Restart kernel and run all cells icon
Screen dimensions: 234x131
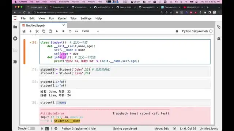click(76, 31)
